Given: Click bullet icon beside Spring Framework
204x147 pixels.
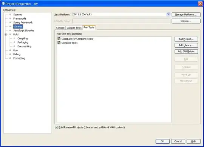Looking at the screenshot, I should pyautogui.click(x=10, y=23).
